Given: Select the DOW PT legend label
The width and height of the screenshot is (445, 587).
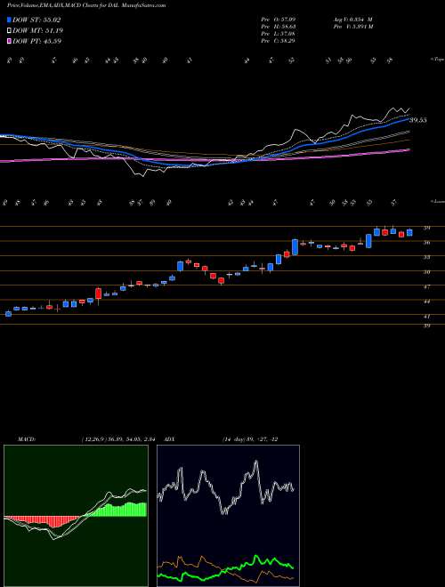Looking at the screenshot, I should (36, 41).
